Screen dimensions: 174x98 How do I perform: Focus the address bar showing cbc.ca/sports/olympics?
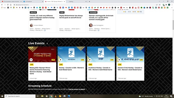point(84,5)
